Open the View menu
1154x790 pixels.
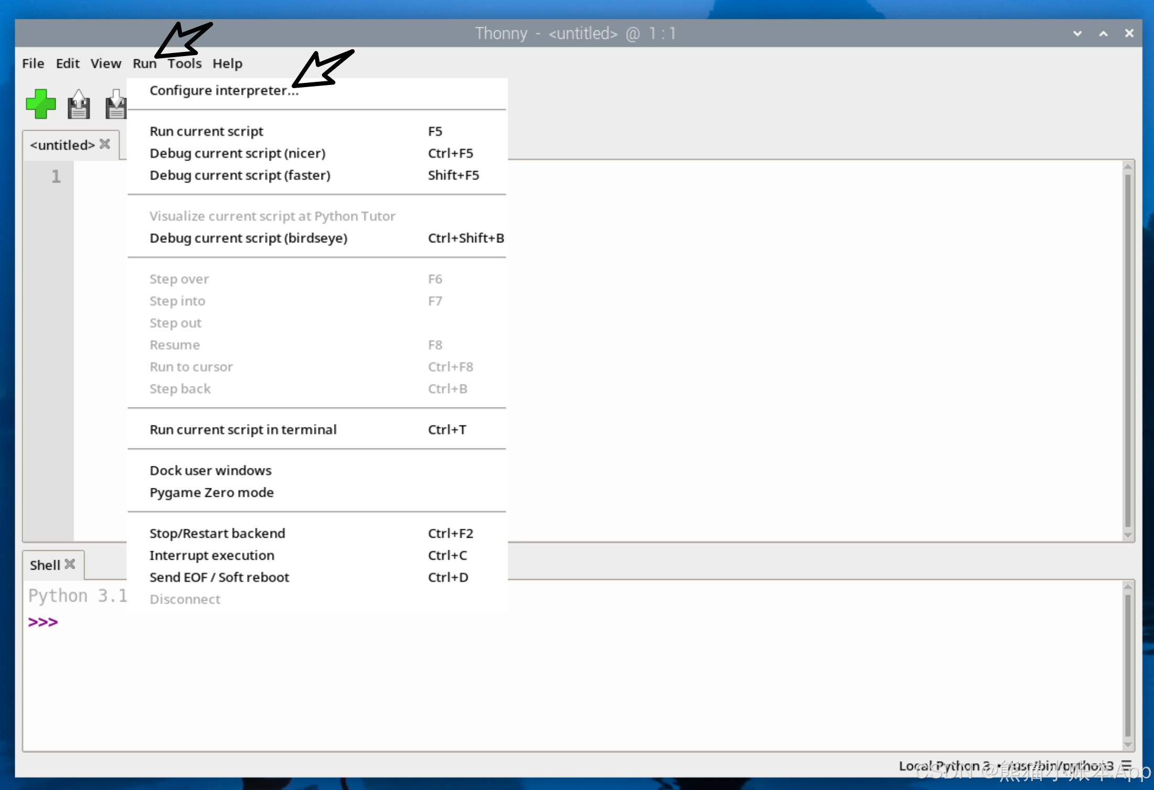pos(106,63)
